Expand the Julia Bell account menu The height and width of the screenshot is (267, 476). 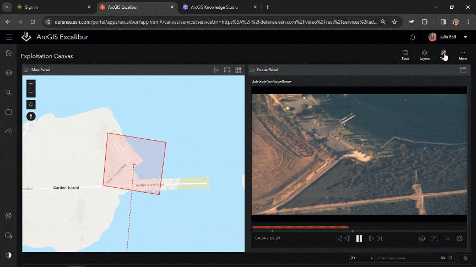click(465, 37)
